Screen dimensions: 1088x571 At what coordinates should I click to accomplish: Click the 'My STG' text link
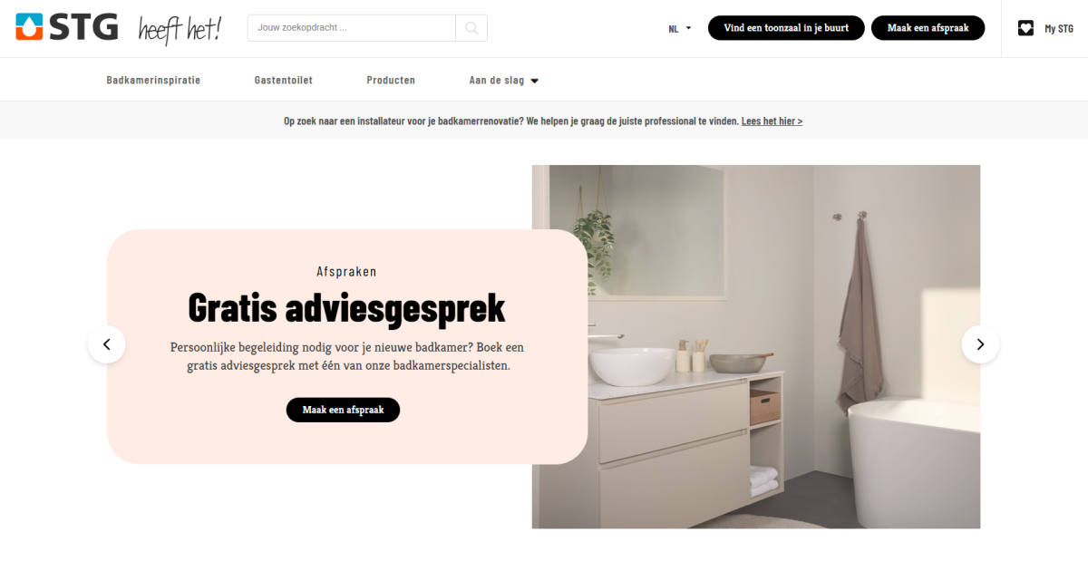point(1058,29)
